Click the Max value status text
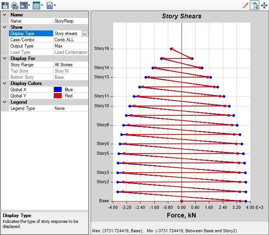The width and height of the screenshot is (269, 235). point(118,231)
